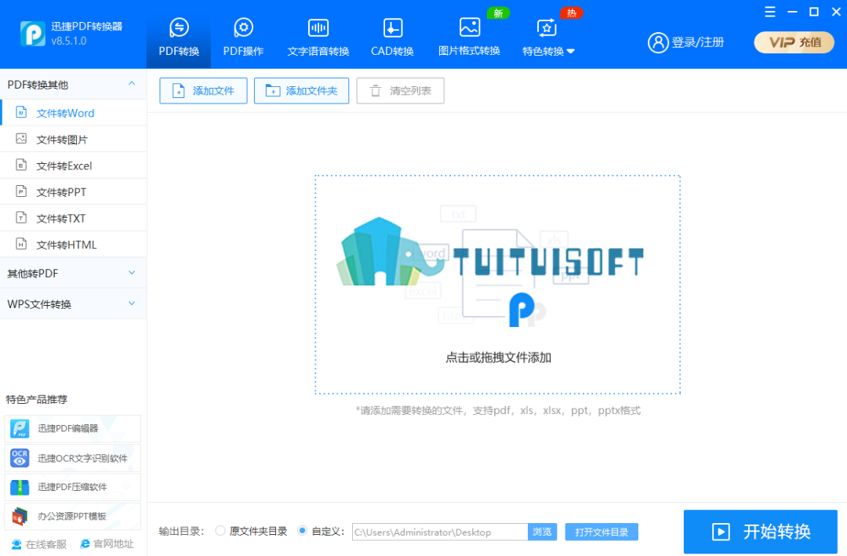Select 文件转Word in the sidebar
Image resolution: width=847 pixels, height=556 pixels.
[74, 113]
